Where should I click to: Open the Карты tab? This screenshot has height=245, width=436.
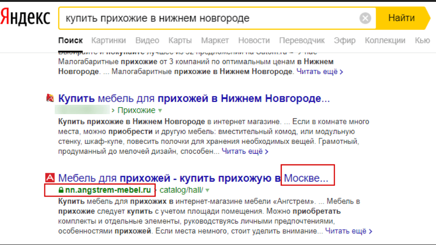pos(180,41)
